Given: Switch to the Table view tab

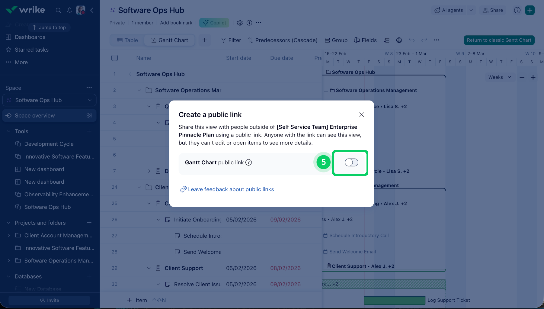Looking at the screenshot, I should (127, 40).
